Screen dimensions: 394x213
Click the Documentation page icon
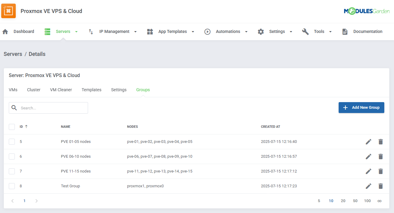click(345, 31)
